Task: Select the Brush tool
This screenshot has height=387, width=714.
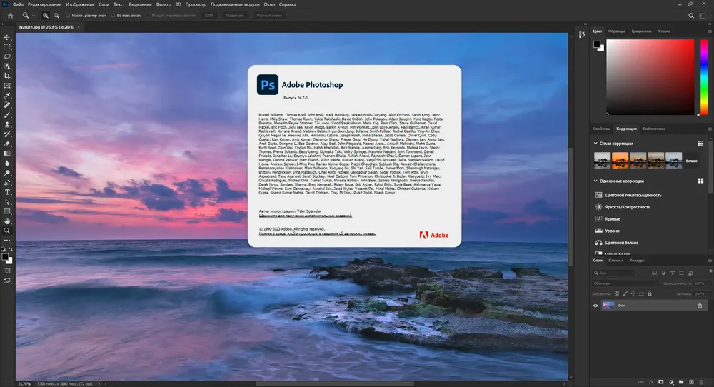Action: (x=7, y=115)
